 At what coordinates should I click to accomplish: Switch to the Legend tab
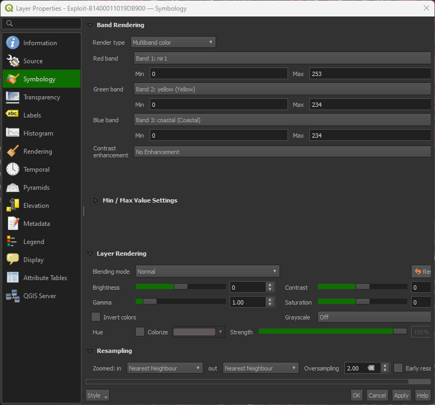pos(34,242)
